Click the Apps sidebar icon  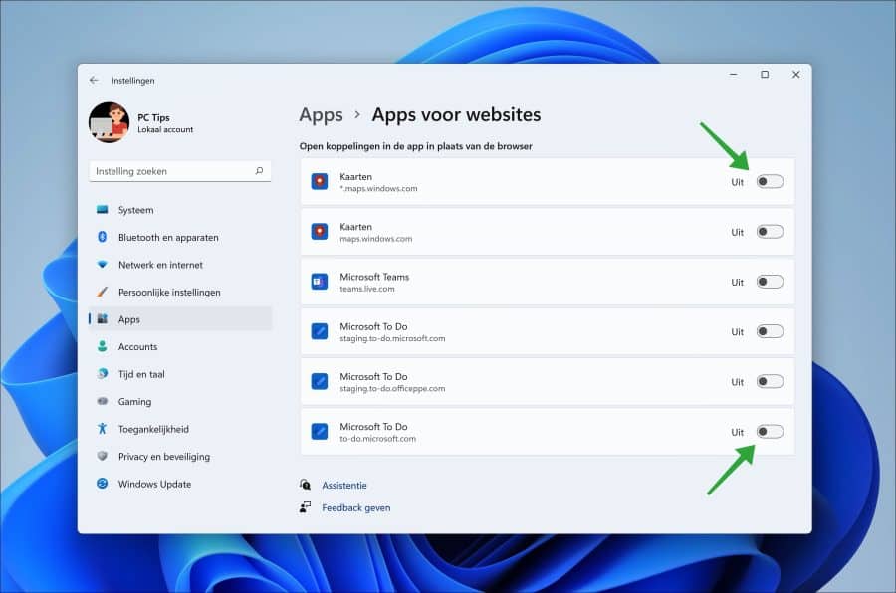point(103,318)
